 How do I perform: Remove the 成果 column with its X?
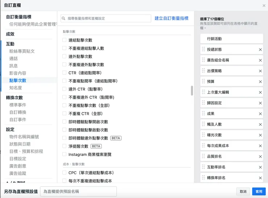click(260, 114)
